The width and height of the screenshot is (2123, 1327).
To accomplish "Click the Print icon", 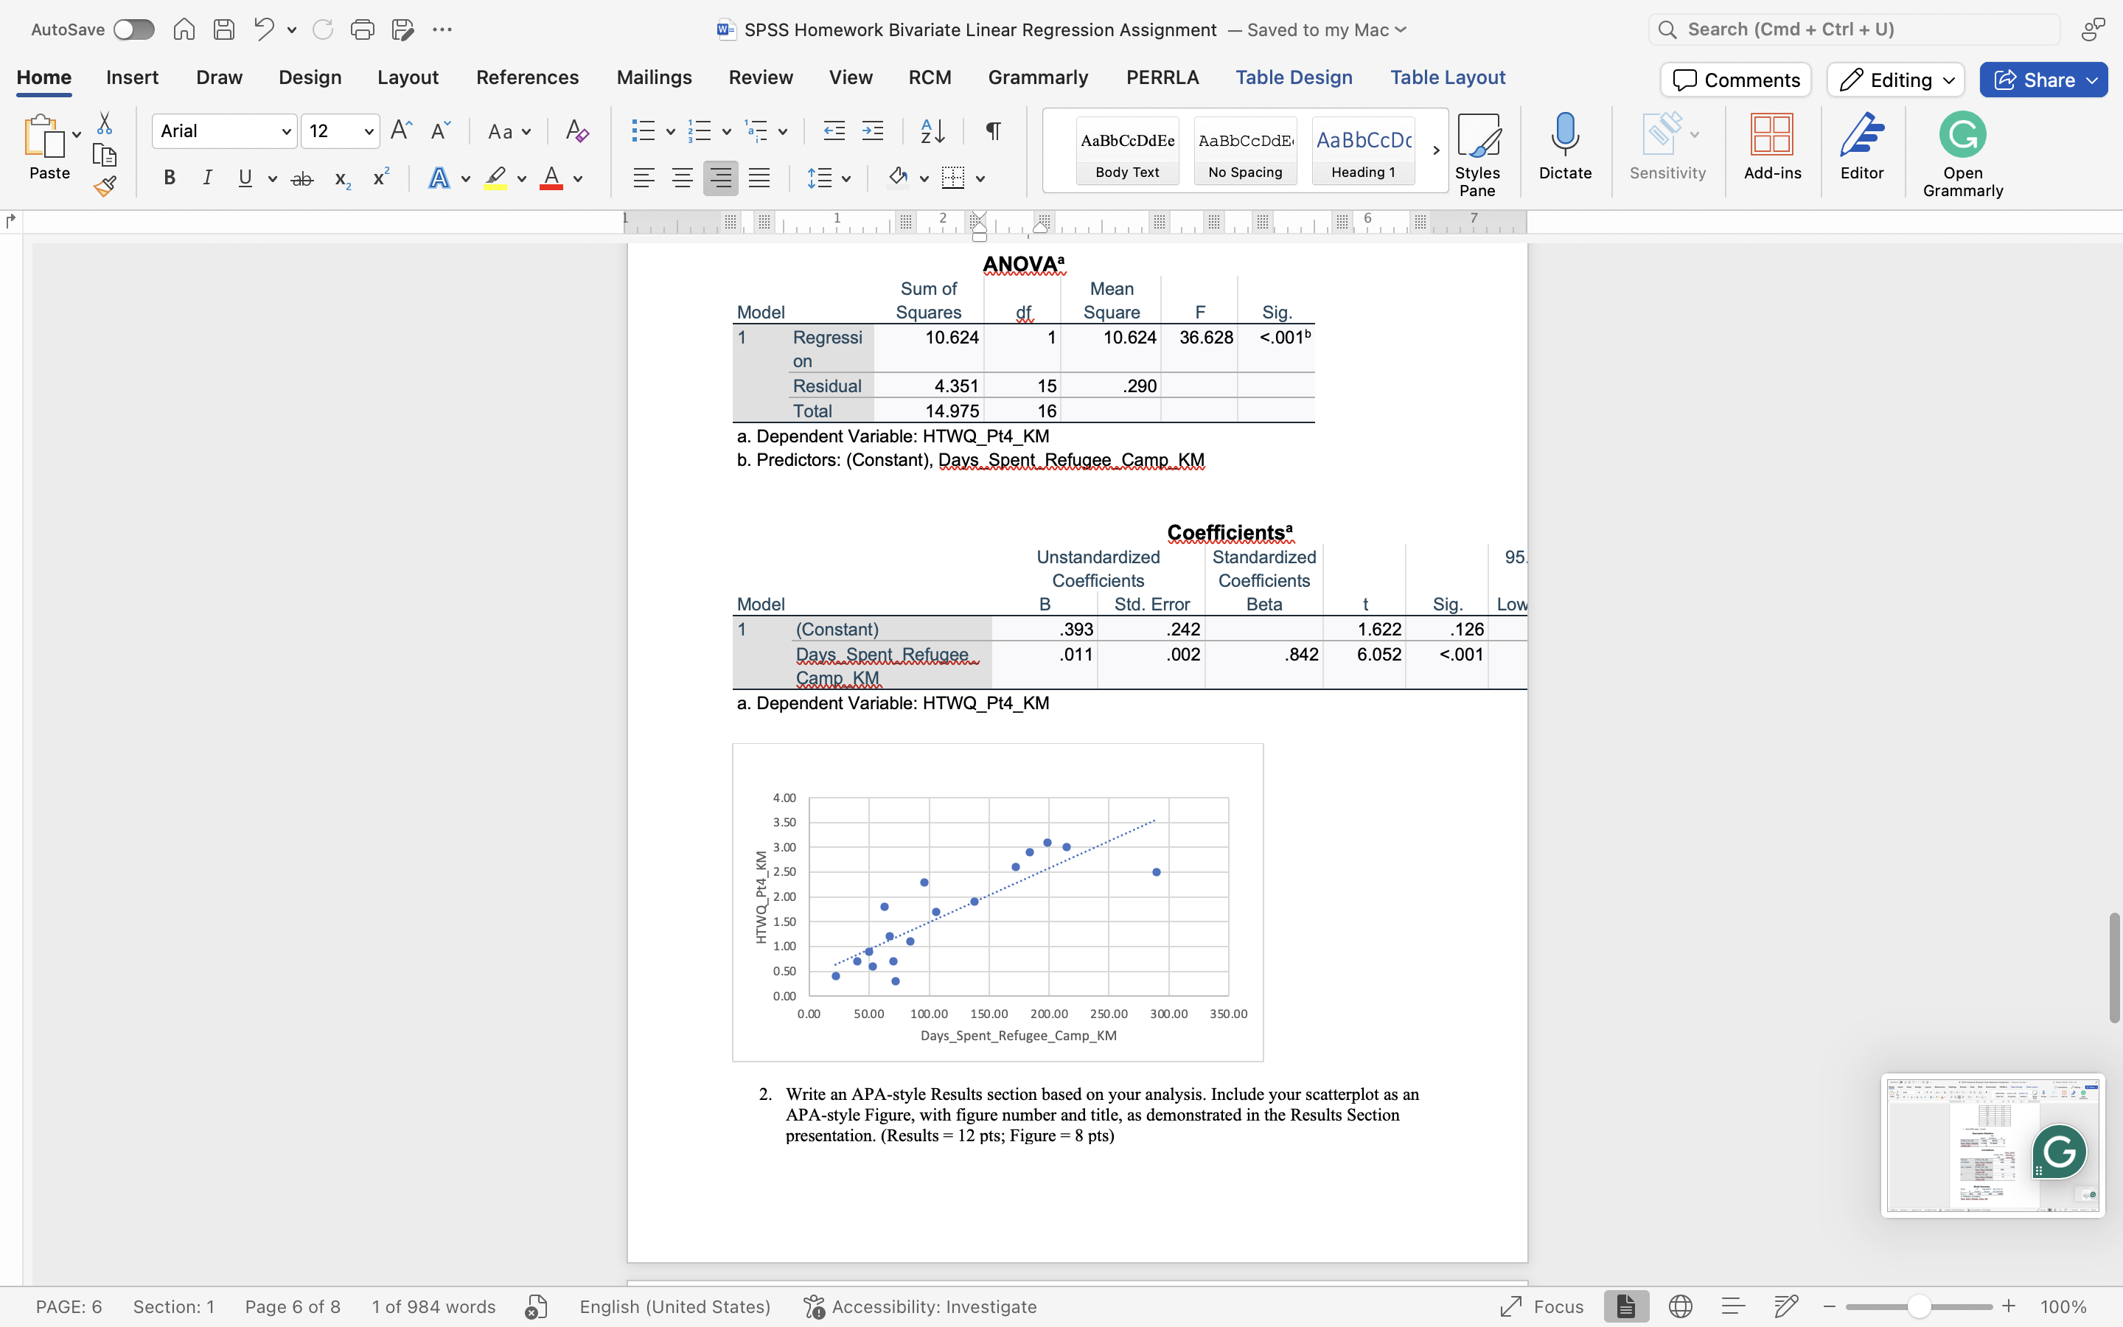I will click(x=363, y=29).
